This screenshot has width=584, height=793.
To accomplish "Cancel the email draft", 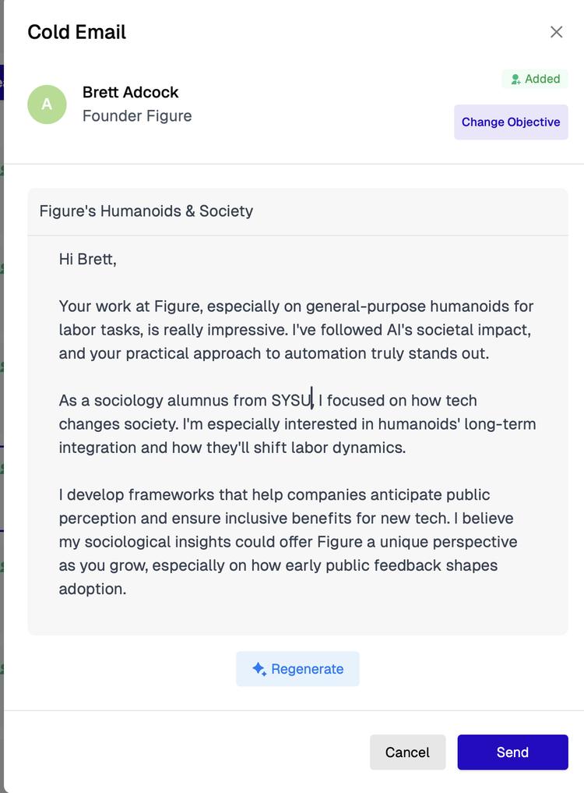I will point(407,752).
